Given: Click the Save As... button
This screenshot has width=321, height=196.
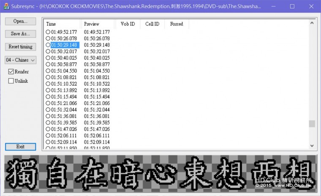Looking at the screenshot, I should point(20,34).
